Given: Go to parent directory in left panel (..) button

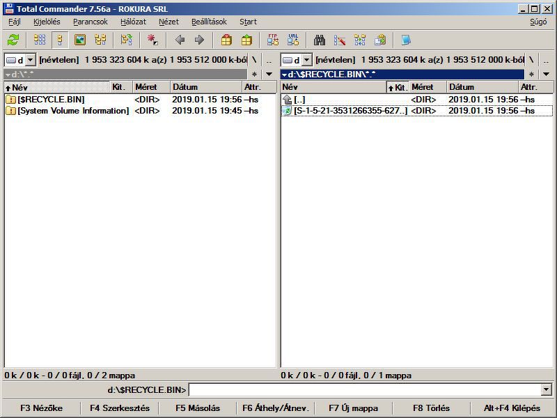Looking at the screenshot, I should [269, 60].
